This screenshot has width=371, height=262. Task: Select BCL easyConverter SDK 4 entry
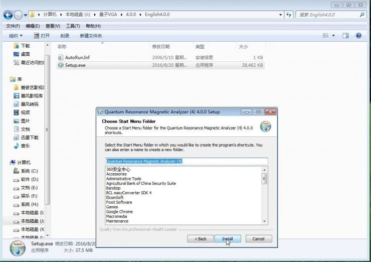[x=129, y=193]
